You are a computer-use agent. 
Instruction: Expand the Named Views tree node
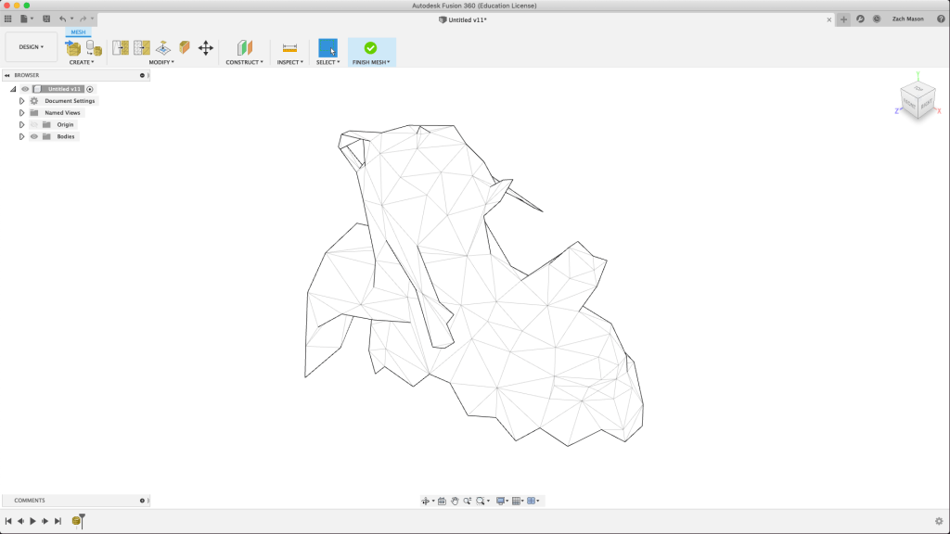pos(21,113)
